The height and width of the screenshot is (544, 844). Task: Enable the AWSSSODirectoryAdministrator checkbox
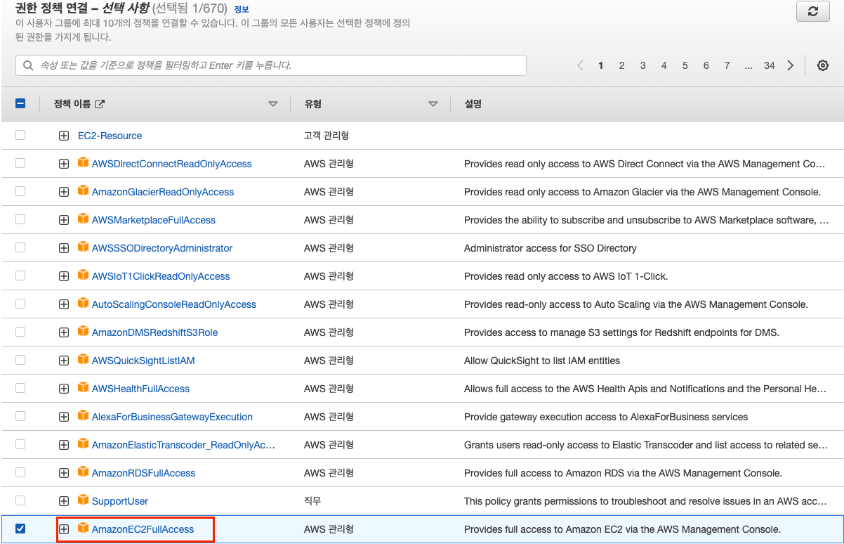click(20, 247)
